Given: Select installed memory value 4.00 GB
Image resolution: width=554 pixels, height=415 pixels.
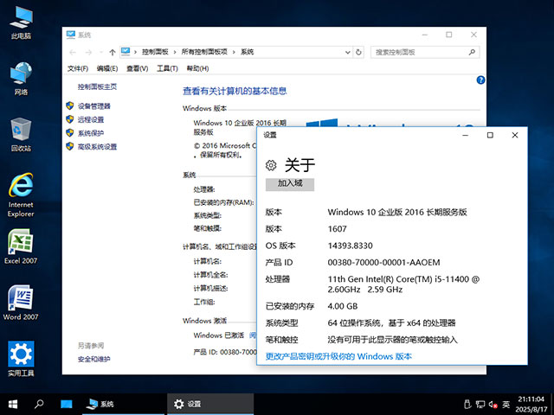Looking at the screenshot, I should [343, 306].
